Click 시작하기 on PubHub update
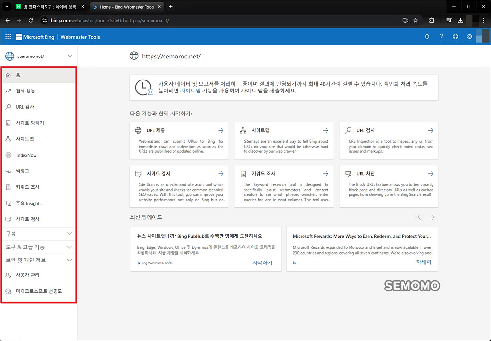This screenshot has height=341, width=491. click(262, 263)
